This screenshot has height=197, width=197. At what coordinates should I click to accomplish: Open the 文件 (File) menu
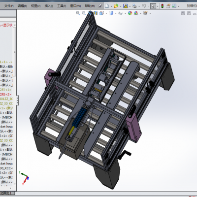(9, 6)
